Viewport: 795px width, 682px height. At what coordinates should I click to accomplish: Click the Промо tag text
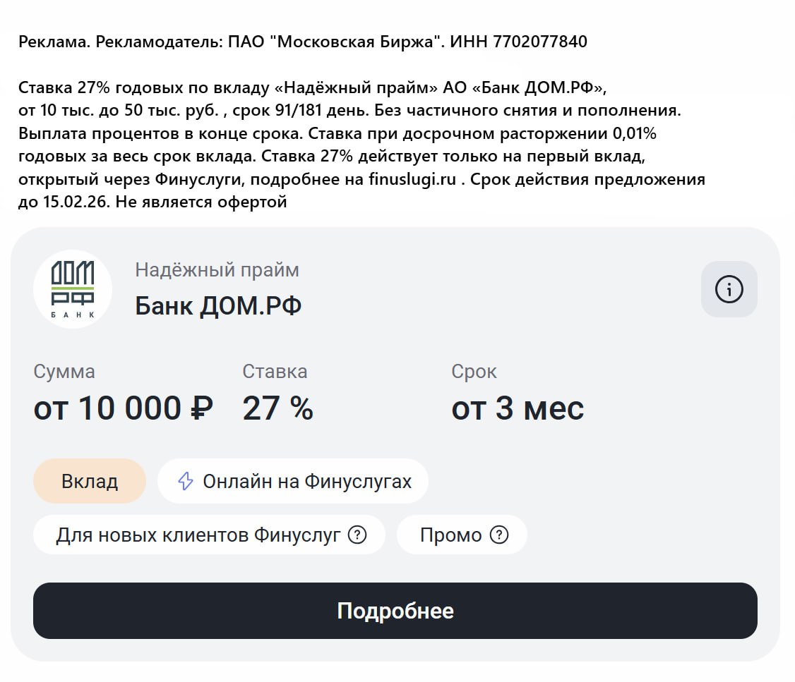tap(450, 535)
